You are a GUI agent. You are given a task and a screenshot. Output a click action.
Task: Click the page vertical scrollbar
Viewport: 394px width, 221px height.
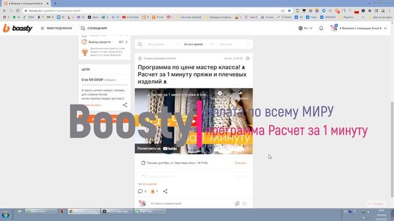click(392, 149)
